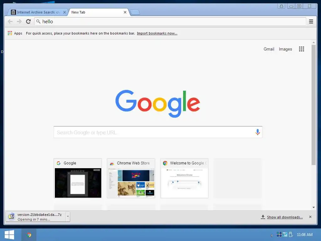Click the 'T' tray icon next to the grid icon

pyautogui.click(x=285, y=234)
